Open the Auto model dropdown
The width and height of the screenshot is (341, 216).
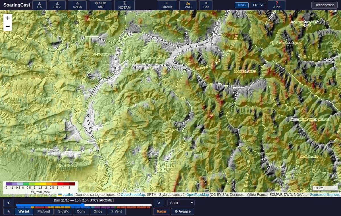click(x=181, y=203)
